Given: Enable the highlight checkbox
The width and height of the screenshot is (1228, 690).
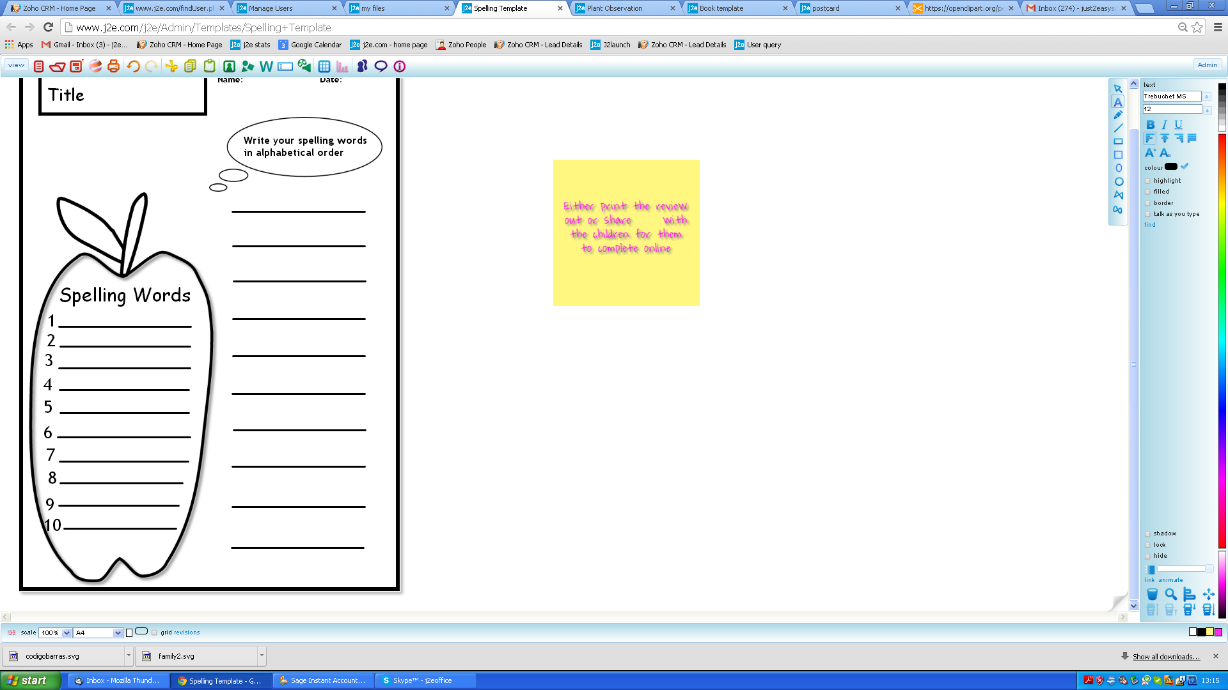Looking at the screenshot, I should point(1147,181).
